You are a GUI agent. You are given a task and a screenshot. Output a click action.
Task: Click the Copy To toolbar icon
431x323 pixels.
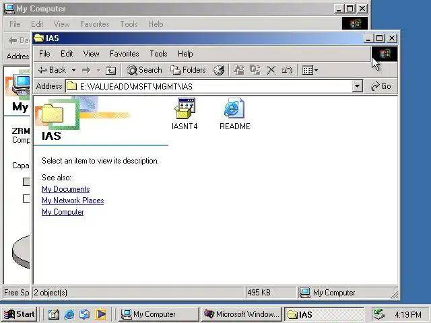click(255, 70)
